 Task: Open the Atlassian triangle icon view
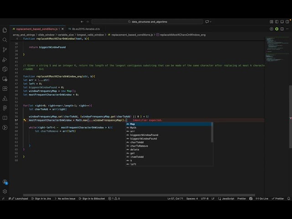(5, 99)
